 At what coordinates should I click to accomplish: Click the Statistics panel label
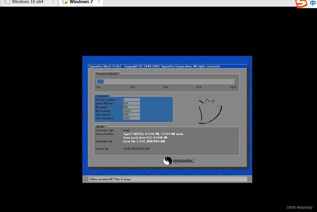click(x=102, y=96)
